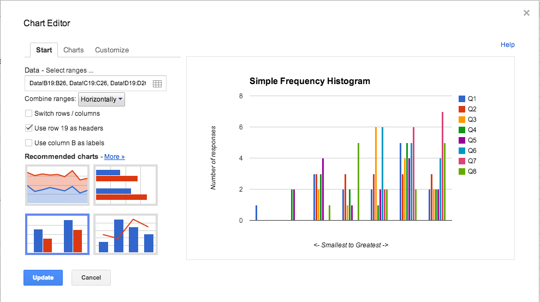Uncheck Use row 19 as headers

pos(28,128)
